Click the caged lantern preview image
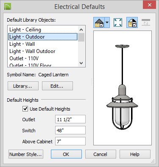The height and width of the screenshot is (167, 159). 122,87
